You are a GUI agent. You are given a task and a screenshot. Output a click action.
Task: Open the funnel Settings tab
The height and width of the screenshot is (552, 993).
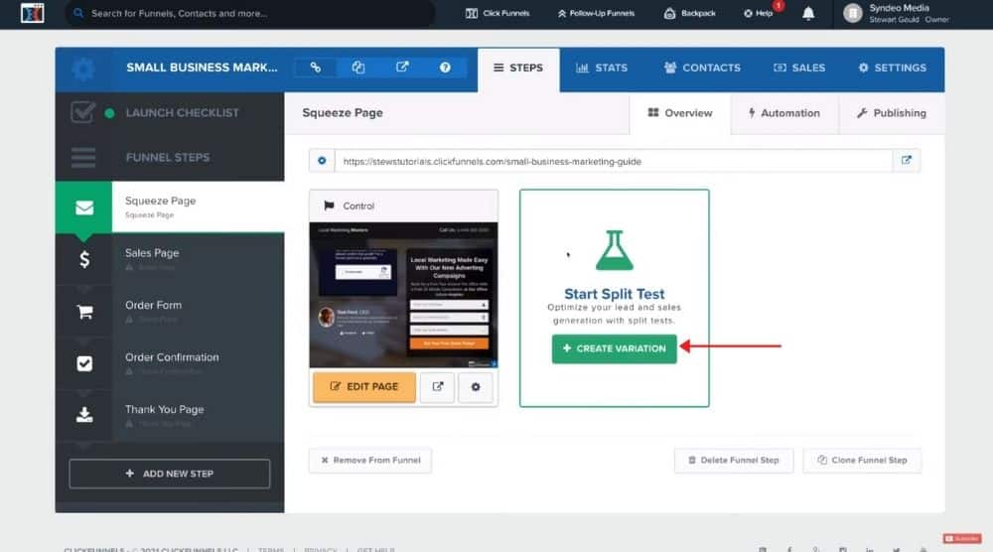(893, 68)
